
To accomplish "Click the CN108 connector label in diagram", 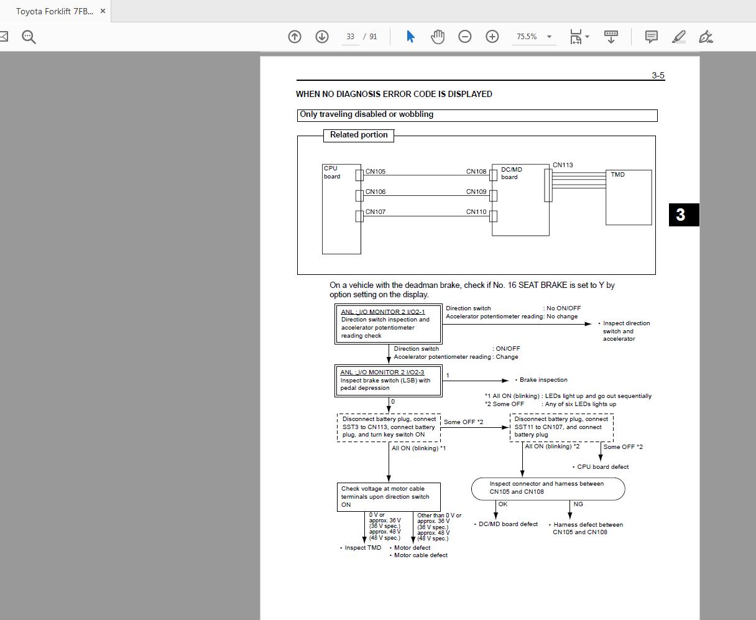I will (x=476, y=172).
